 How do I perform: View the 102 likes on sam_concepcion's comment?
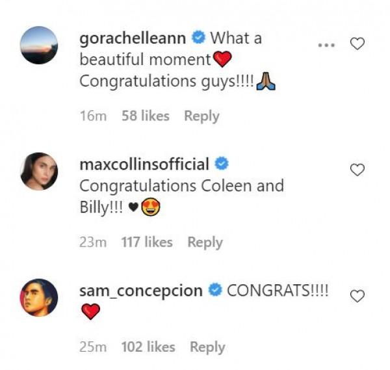point(149,347)
